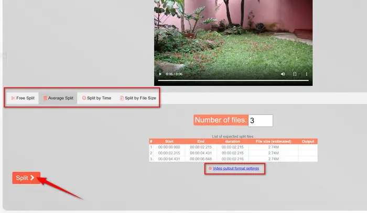This screenshot has height=213, width=367.
Task: Click the clock icon on Split by Time
Action: pyautogui.click(x=84, y=98)
